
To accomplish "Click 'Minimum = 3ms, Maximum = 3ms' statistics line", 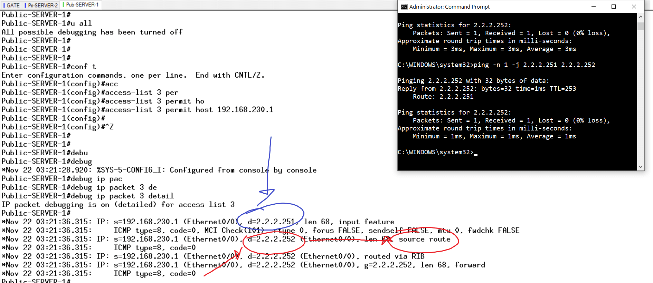I will point(494,49).
